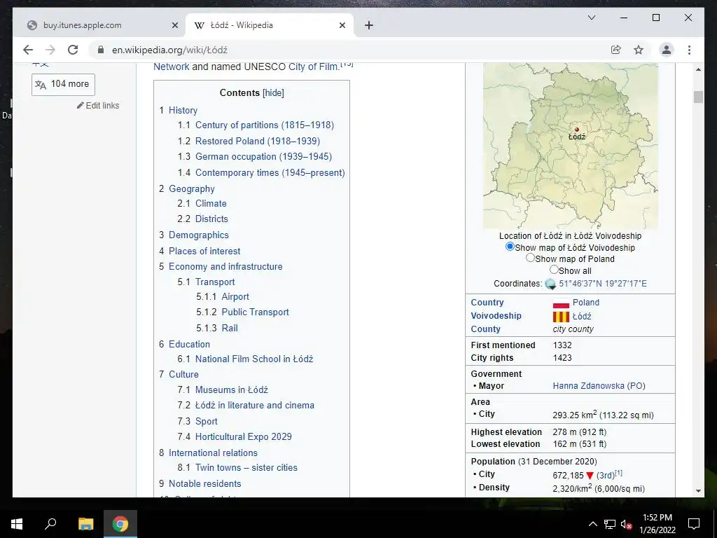Select Show map of Poland radio
This screenshot has width=717, height=538.
531,258
